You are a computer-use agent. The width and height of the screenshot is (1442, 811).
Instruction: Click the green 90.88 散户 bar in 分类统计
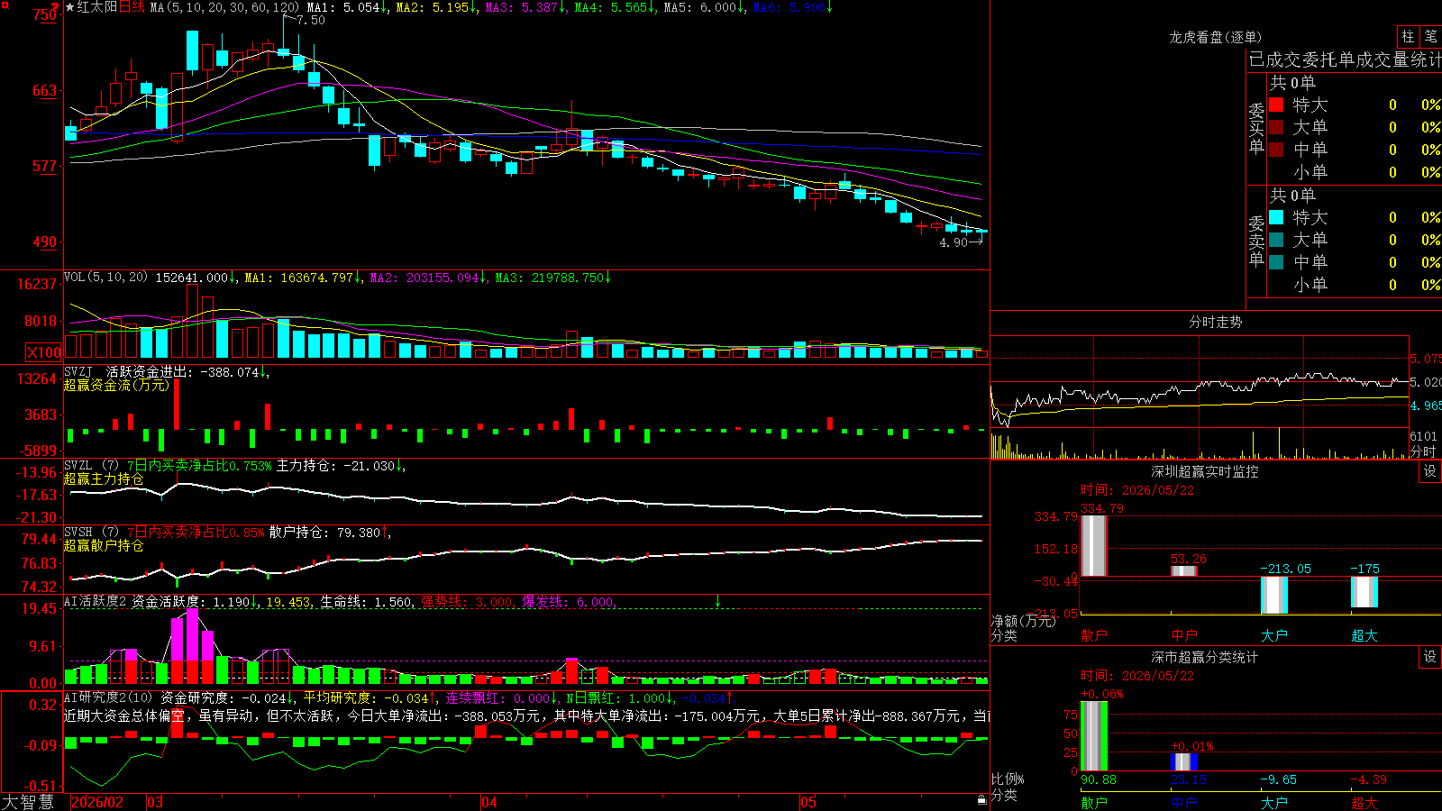tap(1094, 736)
